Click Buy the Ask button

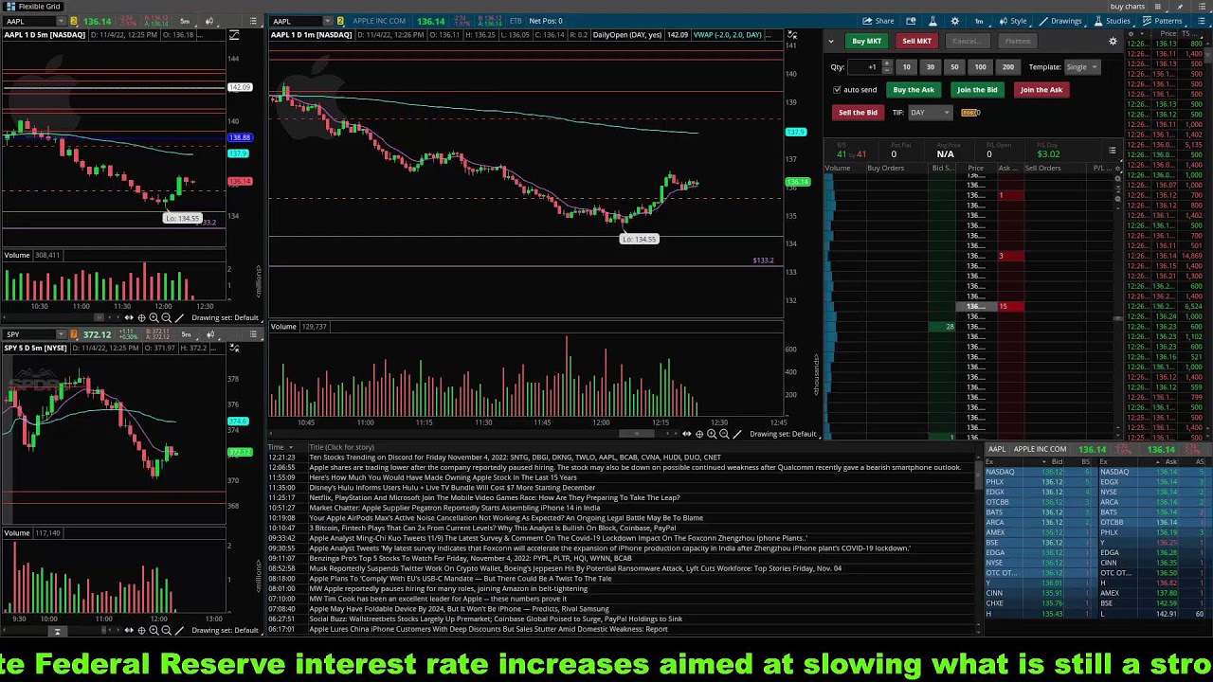tap(914, 90)
